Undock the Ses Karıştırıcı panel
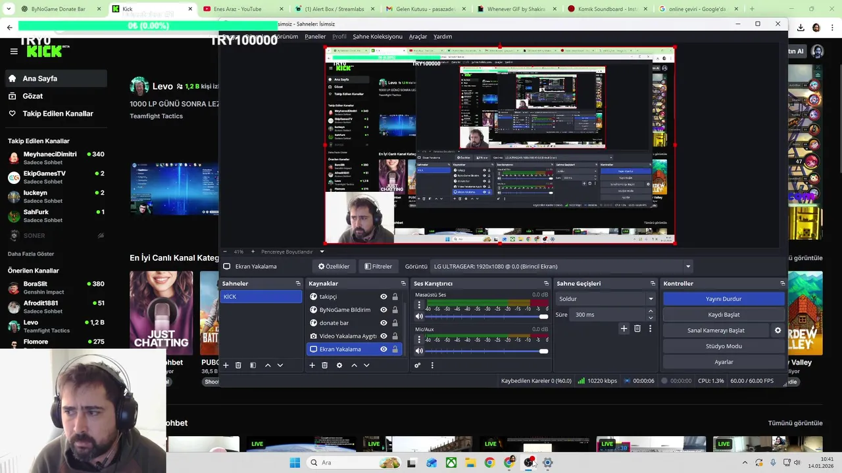 pos(546,284)
